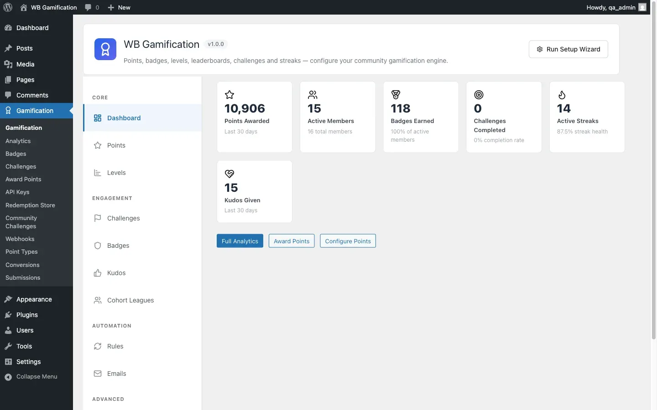This screenshot has width=657, height=410.
Task: Click the Rules refresh icon
Action: pos(98,346)
